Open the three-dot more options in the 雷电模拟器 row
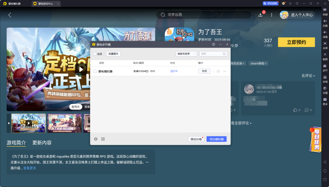 225,71
